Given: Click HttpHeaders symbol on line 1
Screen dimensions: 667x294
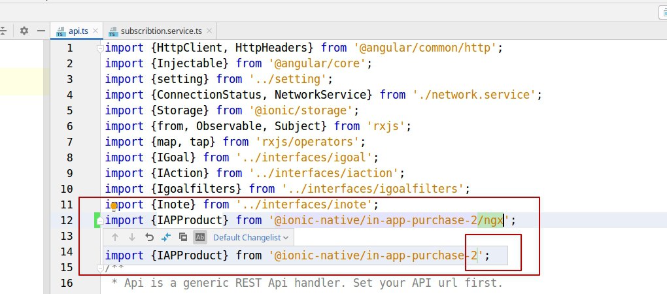Looking at the screenshot, I should (272, 48).
